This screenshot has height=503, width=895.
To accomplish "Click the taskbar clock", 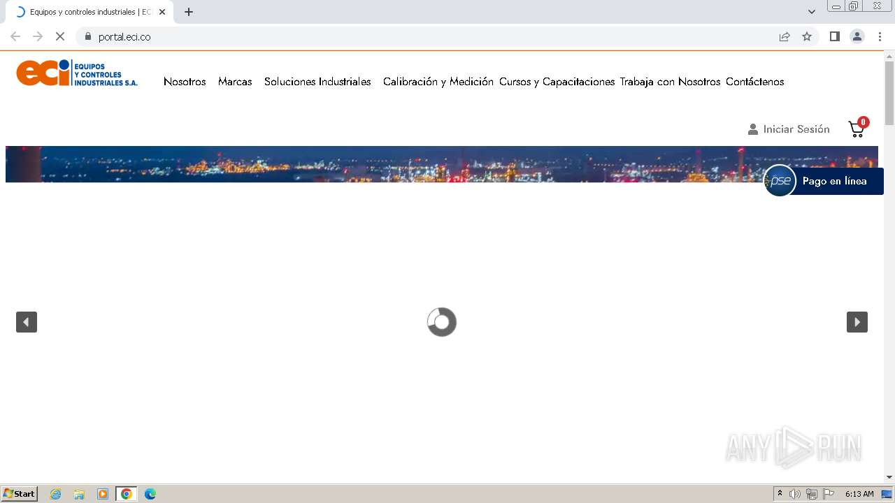I will tap(859, 494).
